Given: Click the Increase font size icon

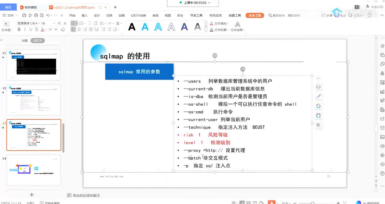Looking at the screenshot, I should tap(60, 23).
